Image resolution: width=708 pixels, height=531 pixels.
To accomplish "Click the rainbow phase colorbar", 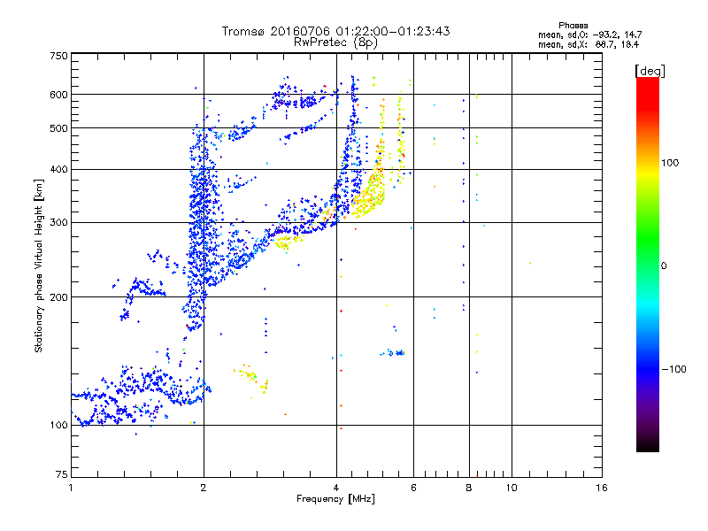I will tap(648, 264).
